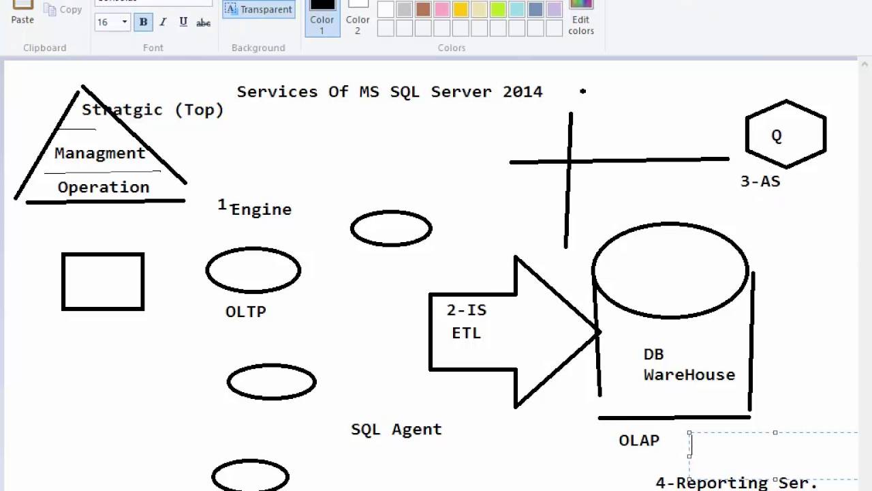Toggle Strikethrough formatting
Screen dimensions: 872x491
(x=203, y=22)
